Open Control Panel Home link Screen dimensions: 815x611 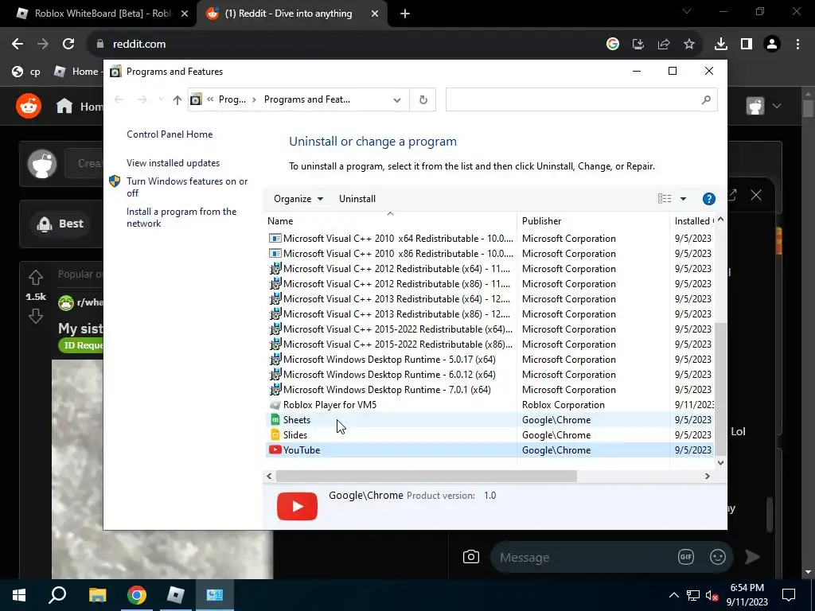click(x=170, y=134)
